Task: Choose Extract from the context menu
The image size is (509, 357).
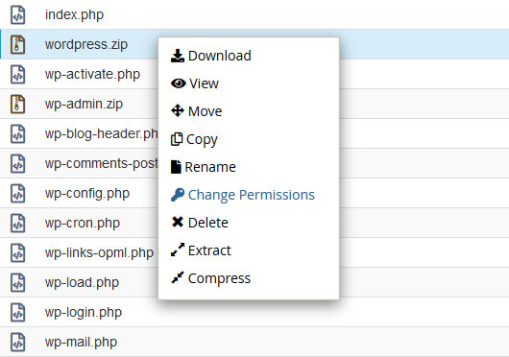Action: 209,250
